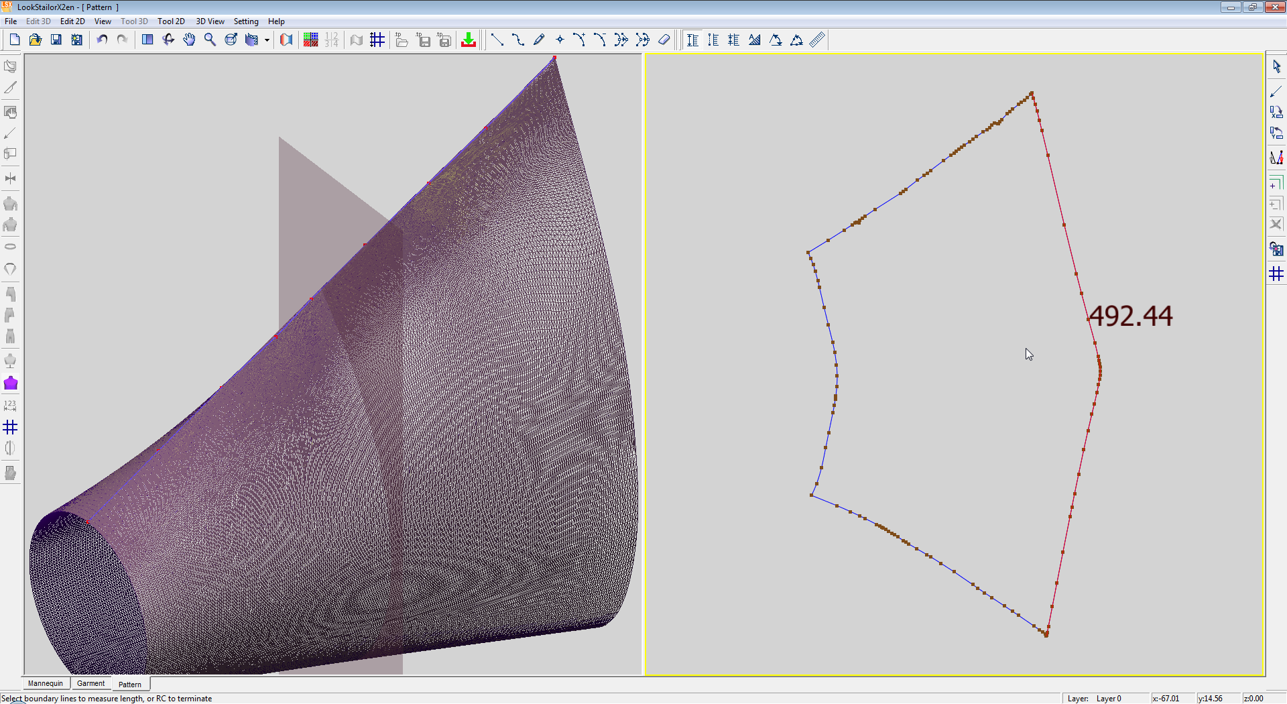Open a file with the folder icon
The width and height of the screenshot is (1287, 704).
tap(36, 40)
